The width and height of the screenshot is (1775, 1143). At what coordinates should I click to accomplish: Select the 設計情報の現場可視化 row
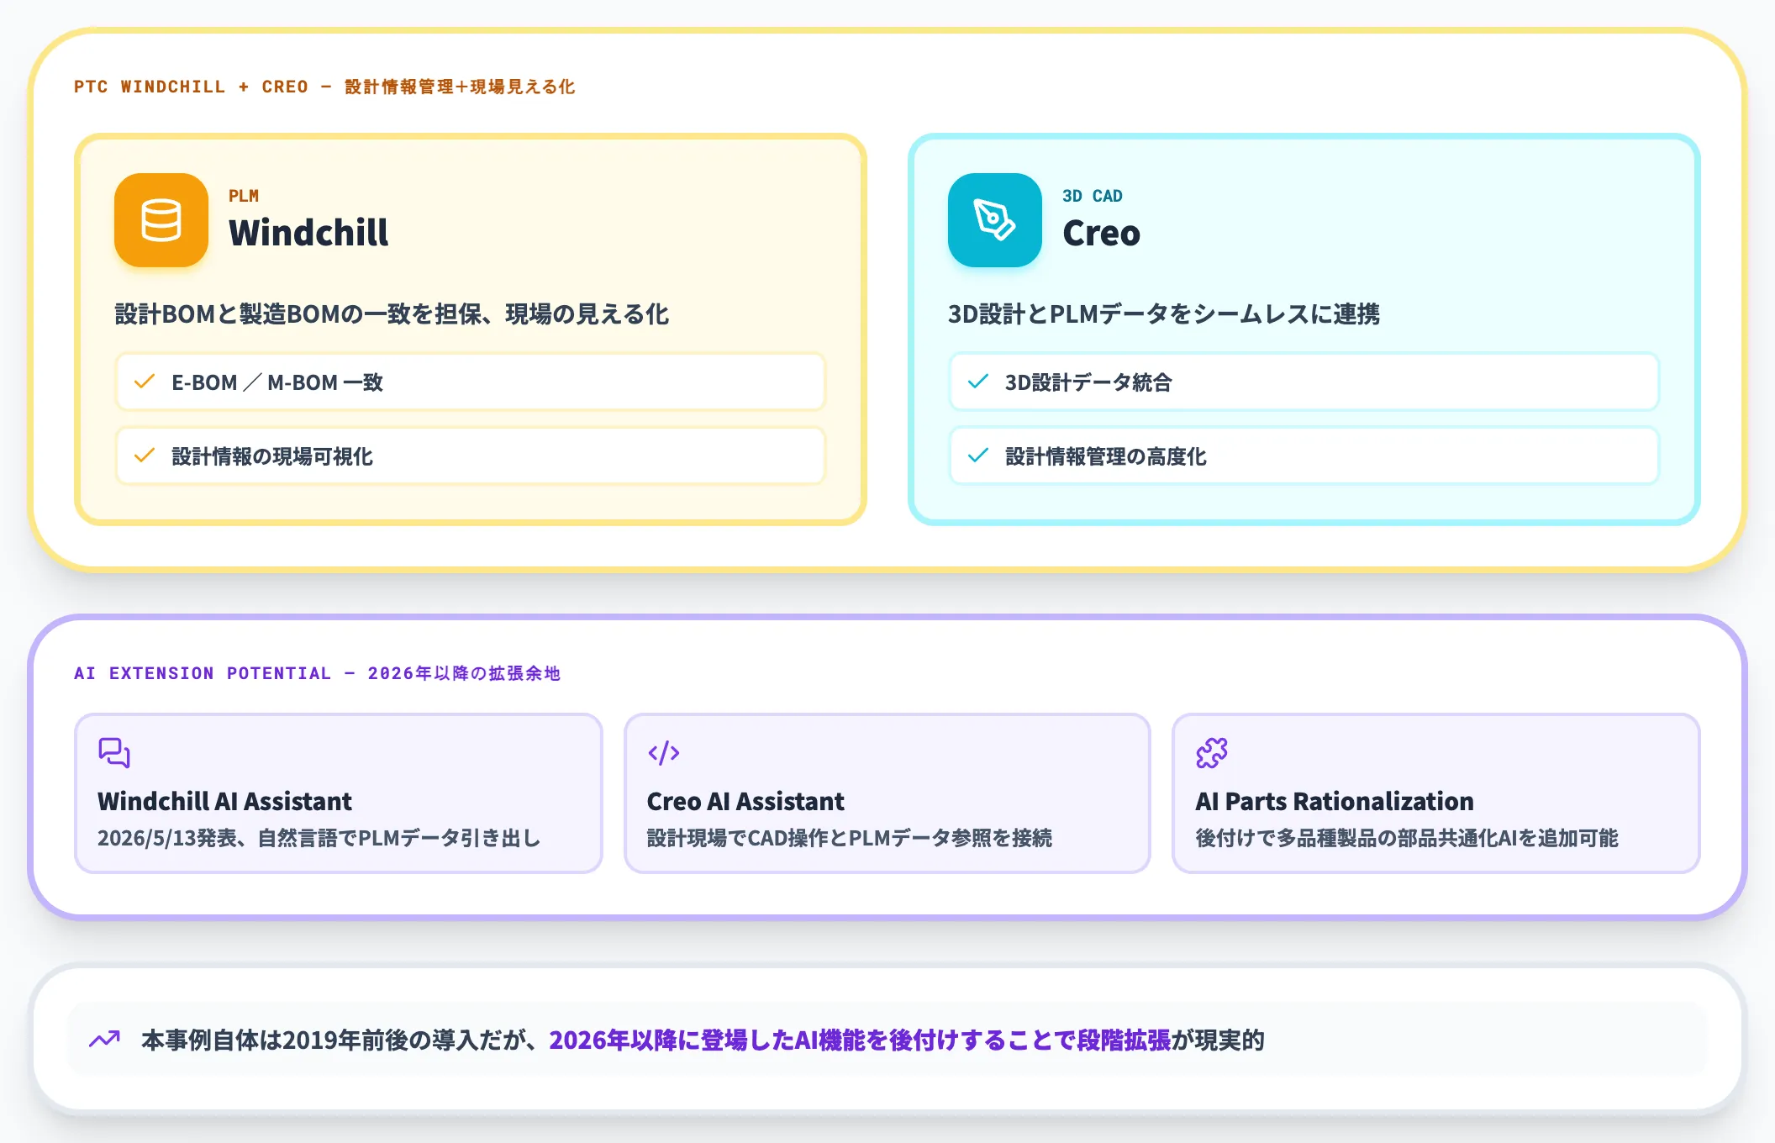click(x=471, y=456)
